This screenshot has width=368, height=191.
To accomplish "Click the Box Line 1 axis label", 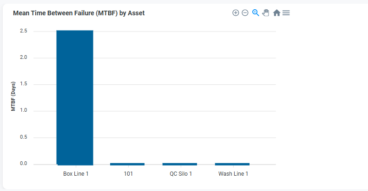I will click(x=76, y=174).
